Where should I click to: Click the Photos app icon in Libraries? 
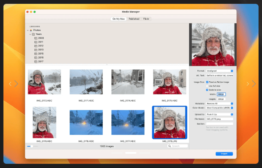coord(31,30)
